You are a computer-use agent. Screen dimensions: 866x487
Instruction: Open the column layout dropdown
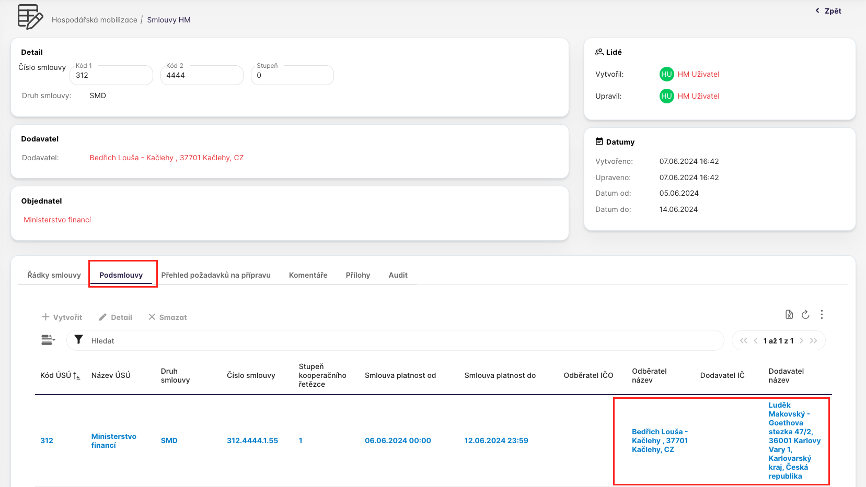(48, 340)
